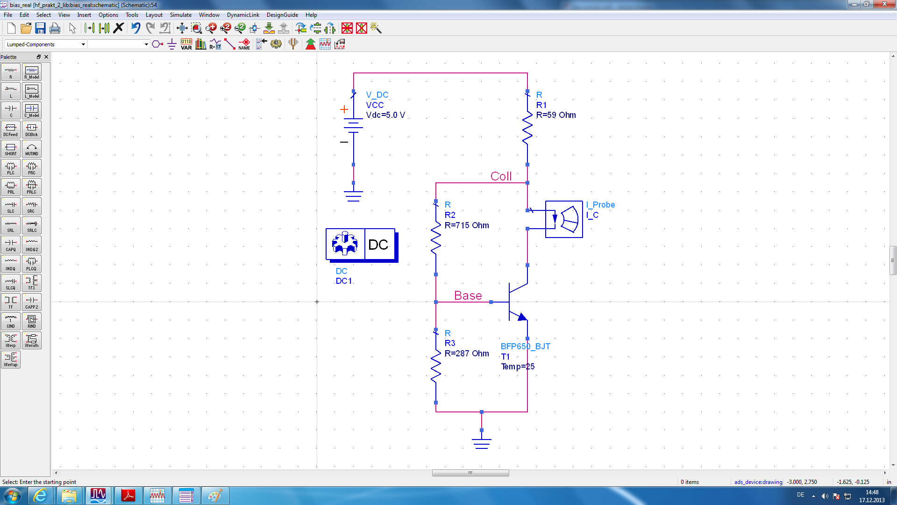
Task: Activate the selection pointer (End Command) tool
Action: [x=72, y=29]
